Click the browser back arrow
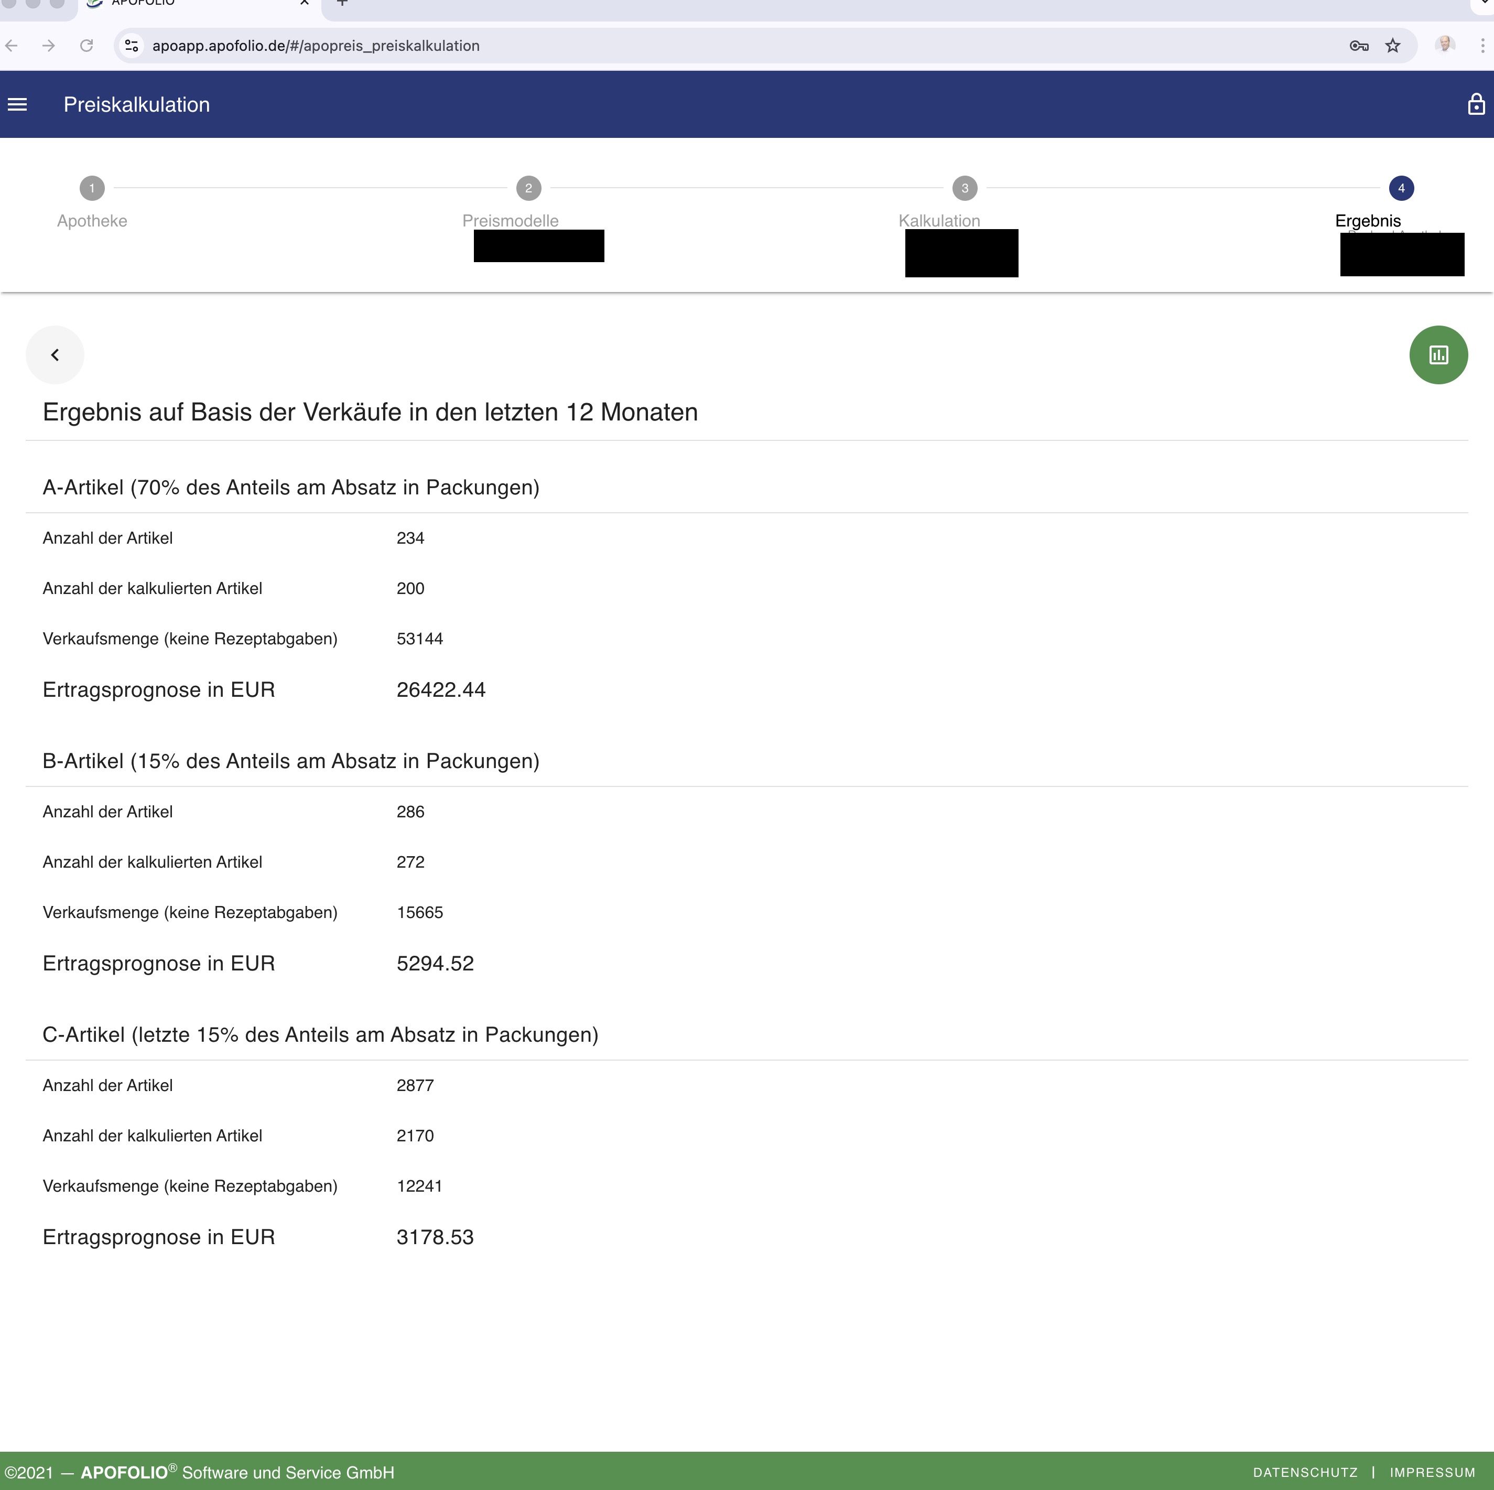Image resolution: width=1494 pixels, height=1490 pixels. click(12, 46)
